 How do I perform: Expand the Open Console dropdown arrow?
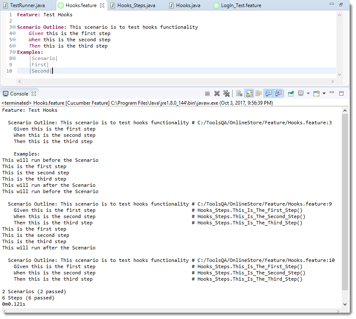[323, 93]
